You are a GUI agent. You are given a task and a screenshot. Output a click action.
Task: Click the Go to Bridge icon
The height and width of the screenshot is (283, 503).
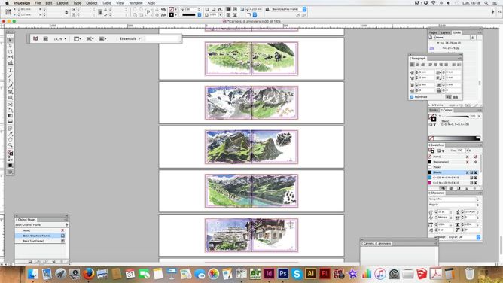pos(45,39)
